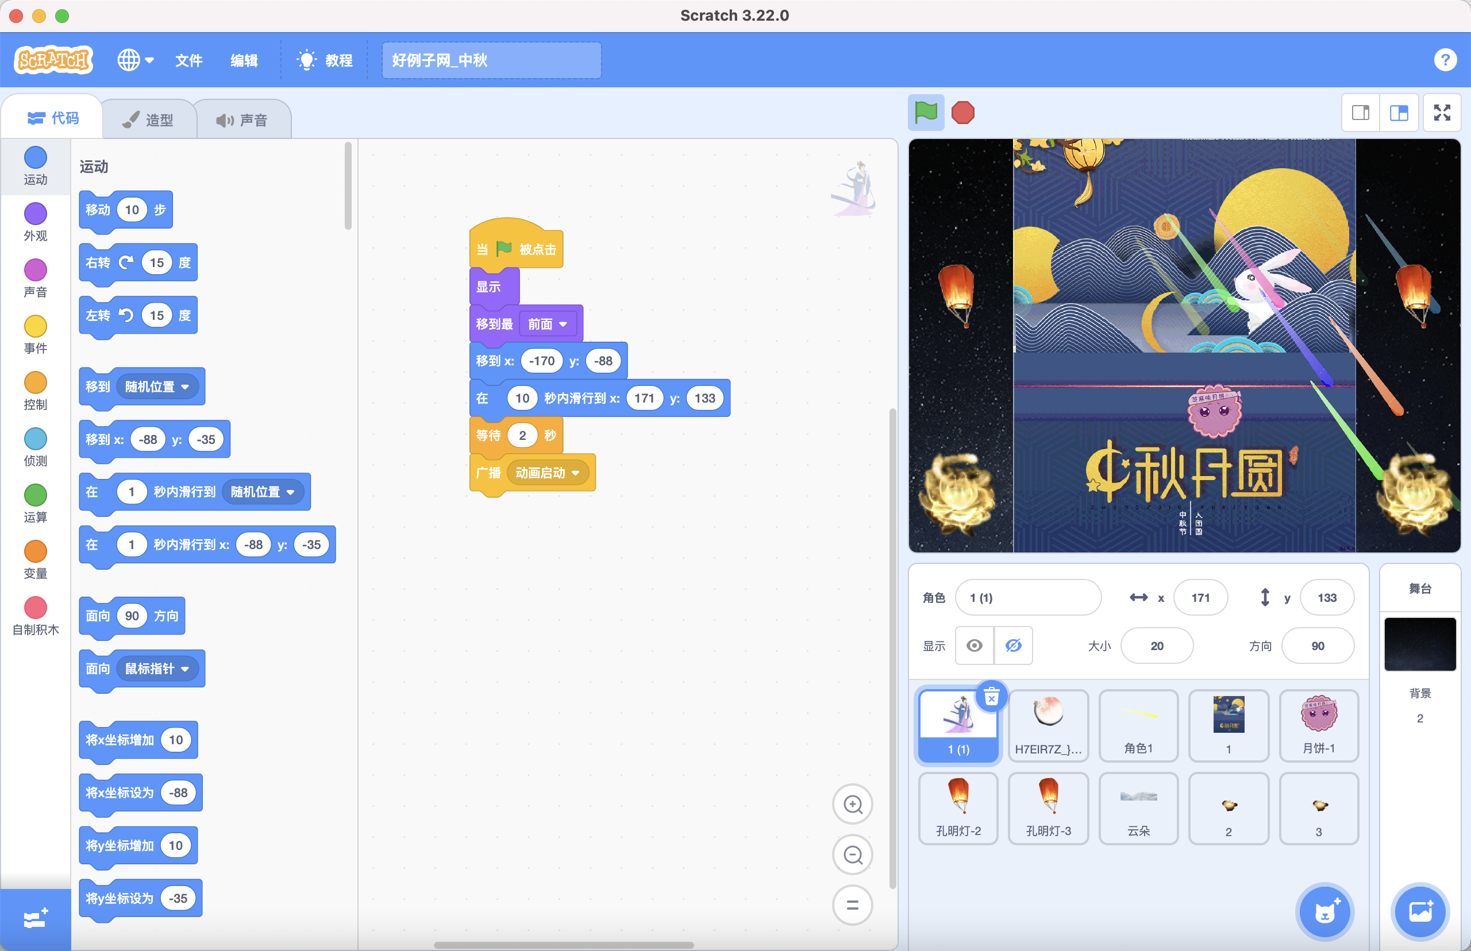Image resolution: width=1471 pixels, height=951 pixels.
Task: Click steps value 10 in 移动 block
Action: point(132,210)
